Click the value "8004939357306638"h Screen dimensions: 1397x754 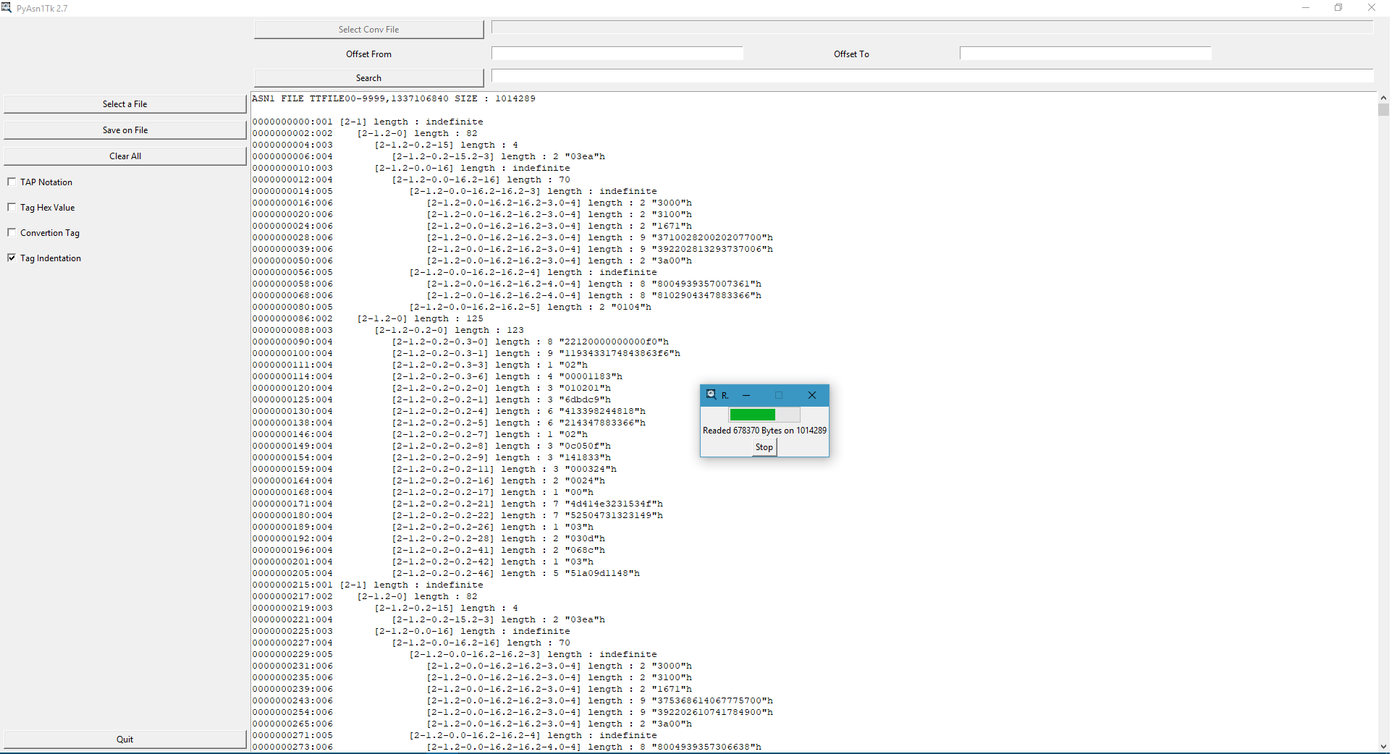pyautogui.click(x=706, y=747)
